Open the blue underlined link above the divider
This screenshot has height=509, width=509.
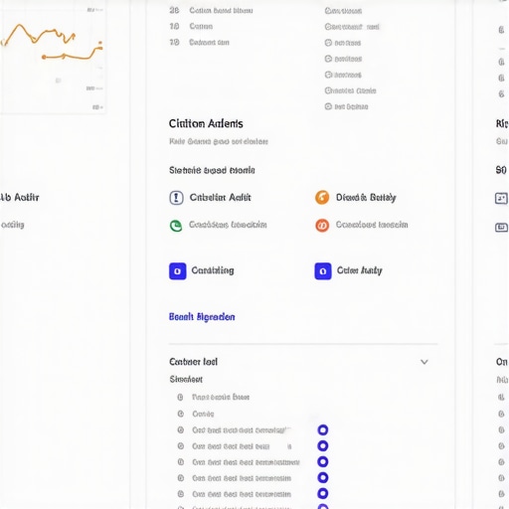click(x=202, y=317)
